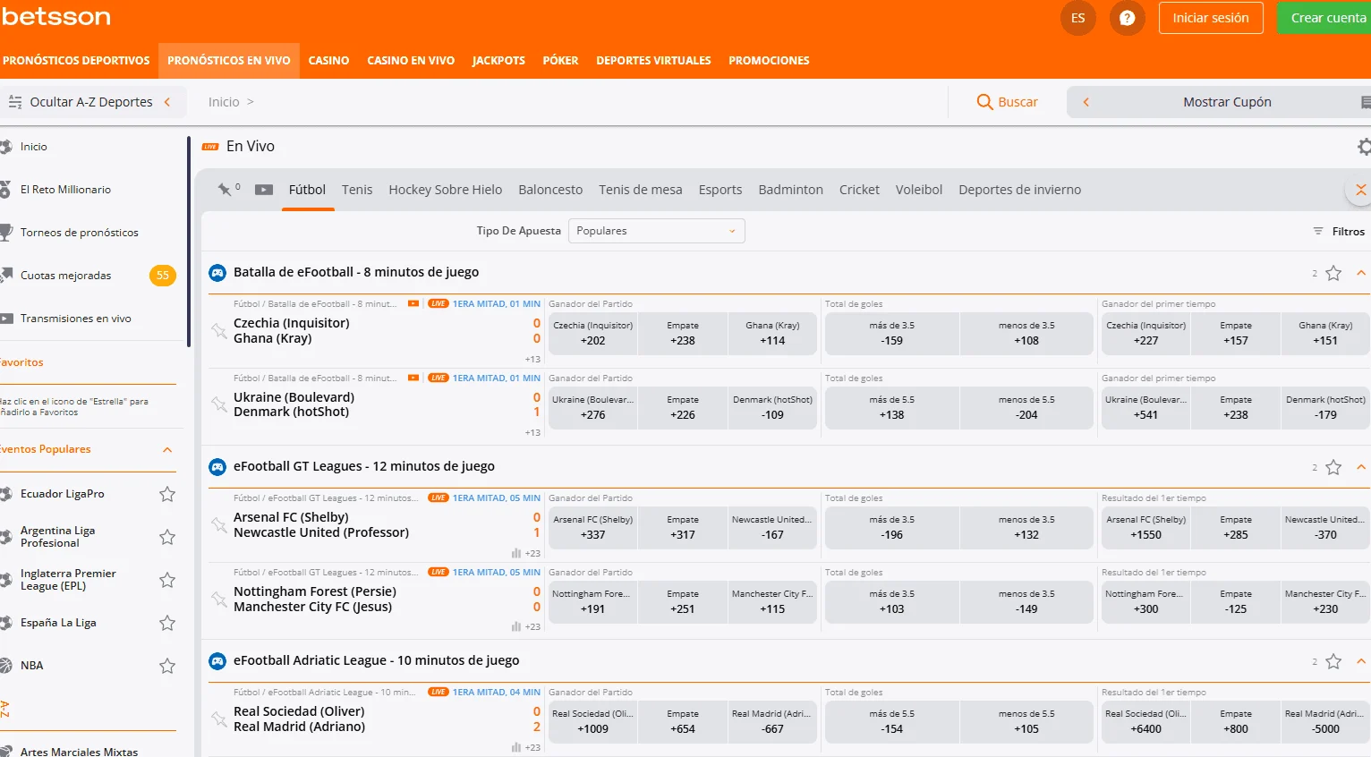Open the Pronósticos Deportivos menu
The image size is (1371, 757).
[76, 60]
